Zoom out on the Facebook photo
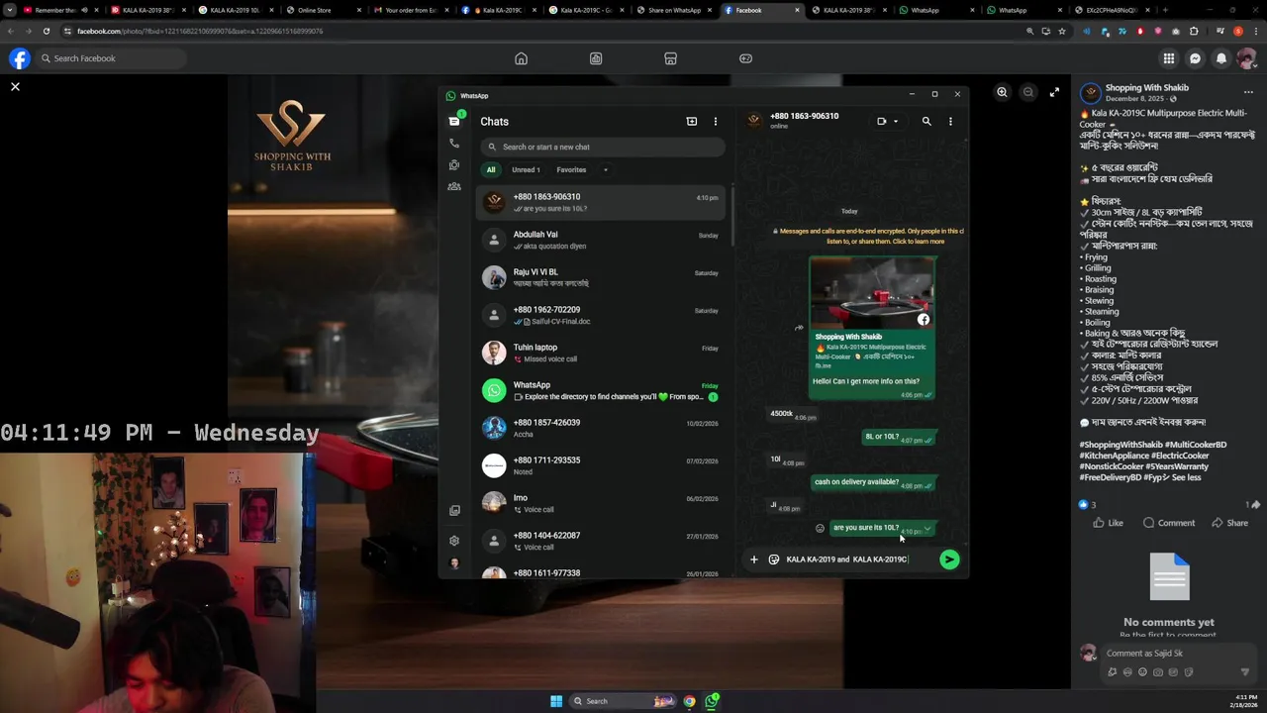This screenshot has height=713, width=1267. coord(1027,92)
